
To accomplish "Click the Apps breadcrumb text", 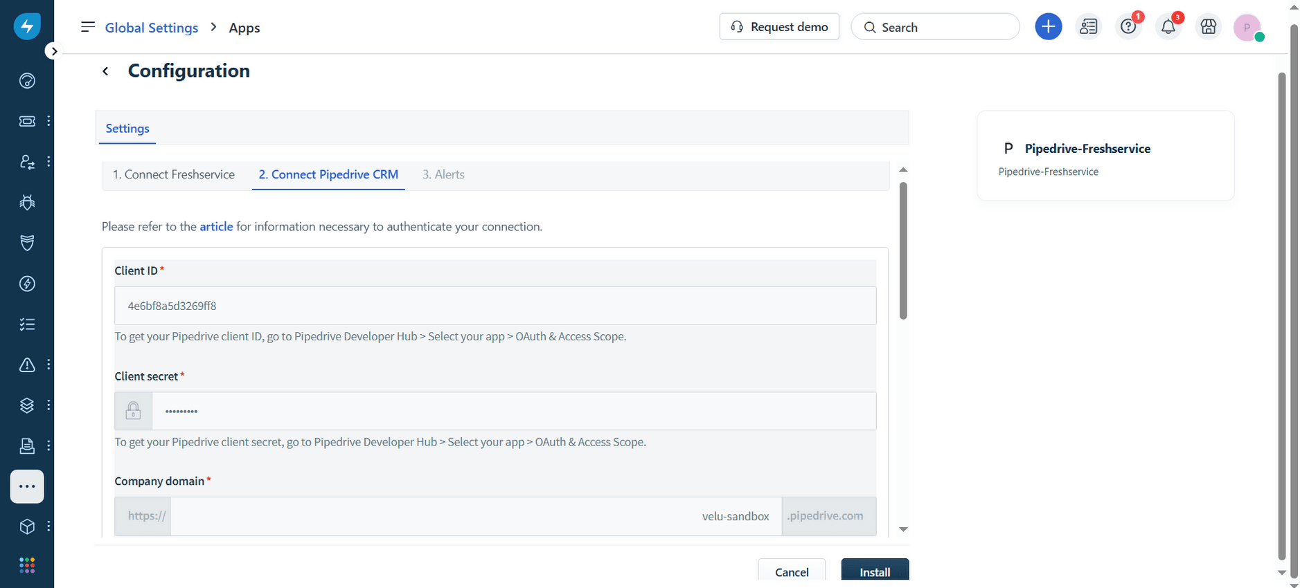I will pos(244,28).
